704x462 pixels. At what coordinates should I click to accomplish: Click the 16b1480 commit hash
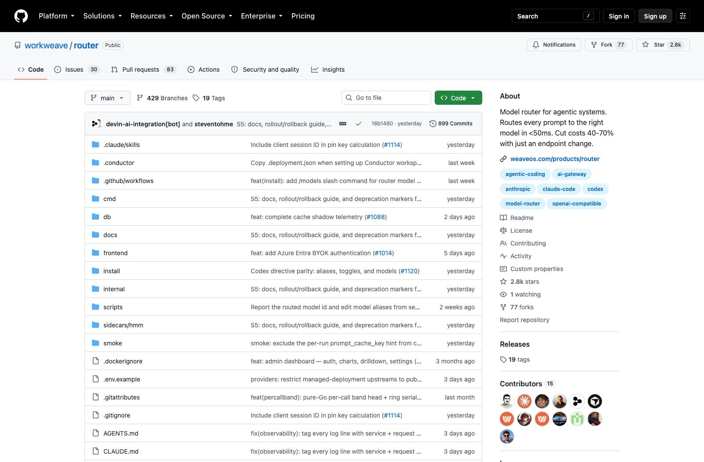point(382,124)
